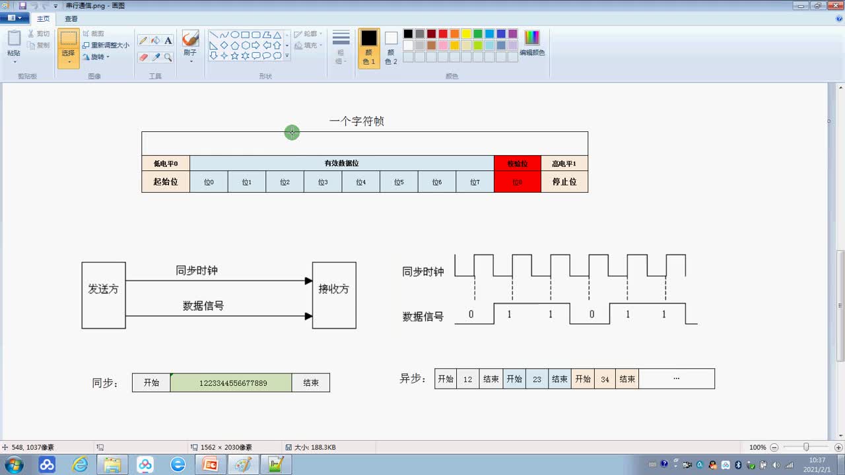
Task: Choose the Rounded rectangle shape
Action: (255, 35)
